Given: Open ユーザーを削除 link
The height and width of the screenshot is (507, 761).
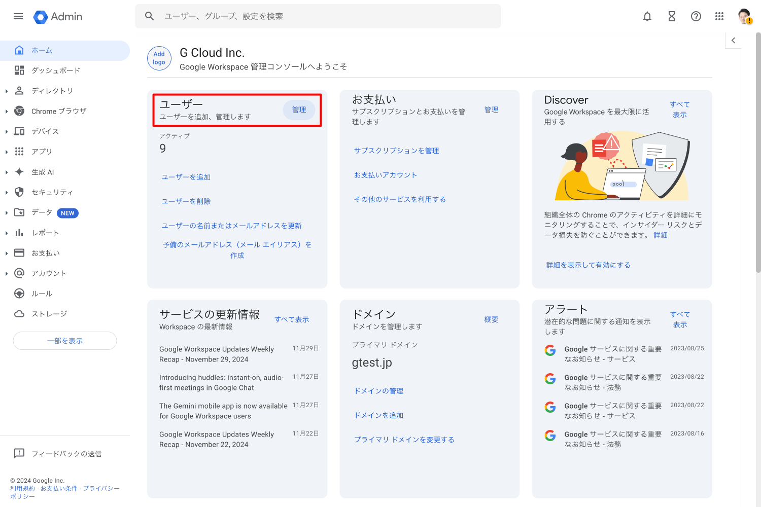Looking at the screenshot, I should [186, 201].
